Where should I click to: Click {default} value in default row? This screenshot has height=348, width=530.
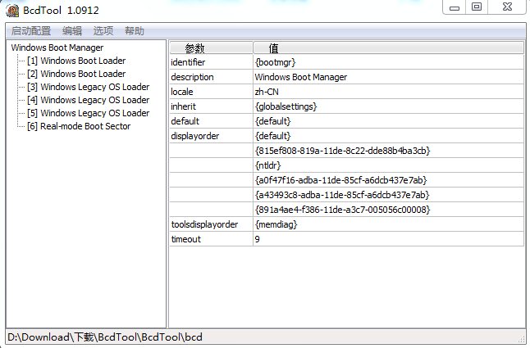click(389, 121)
